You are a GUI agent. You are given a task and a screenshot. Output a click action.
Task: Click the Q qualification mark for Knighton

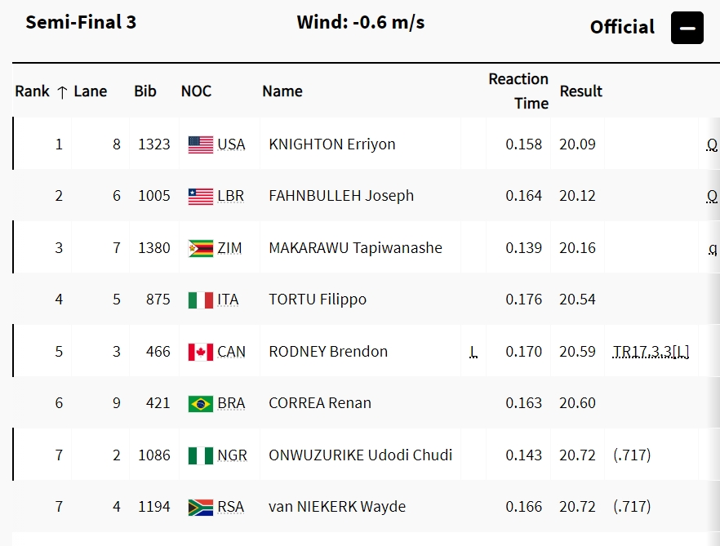click(712, 145)
